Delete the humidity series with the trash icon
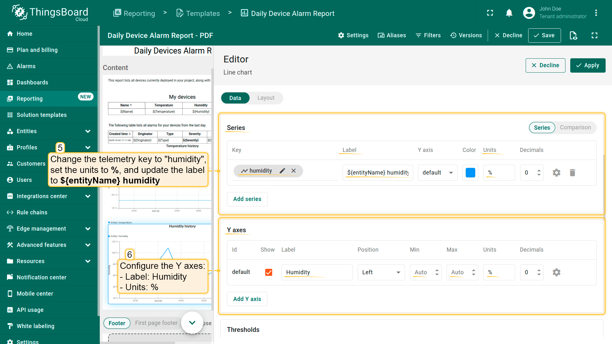 click(x=572, y=173)
